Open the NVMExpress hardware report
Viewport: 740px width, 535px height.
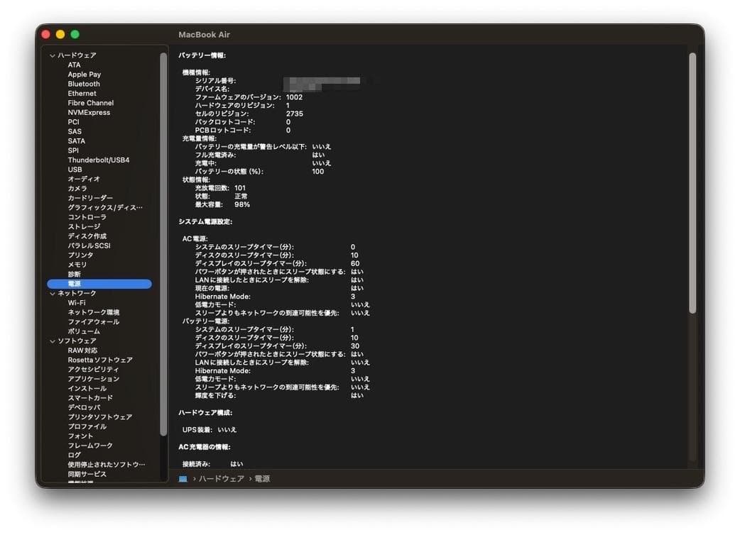coord(90,112)
